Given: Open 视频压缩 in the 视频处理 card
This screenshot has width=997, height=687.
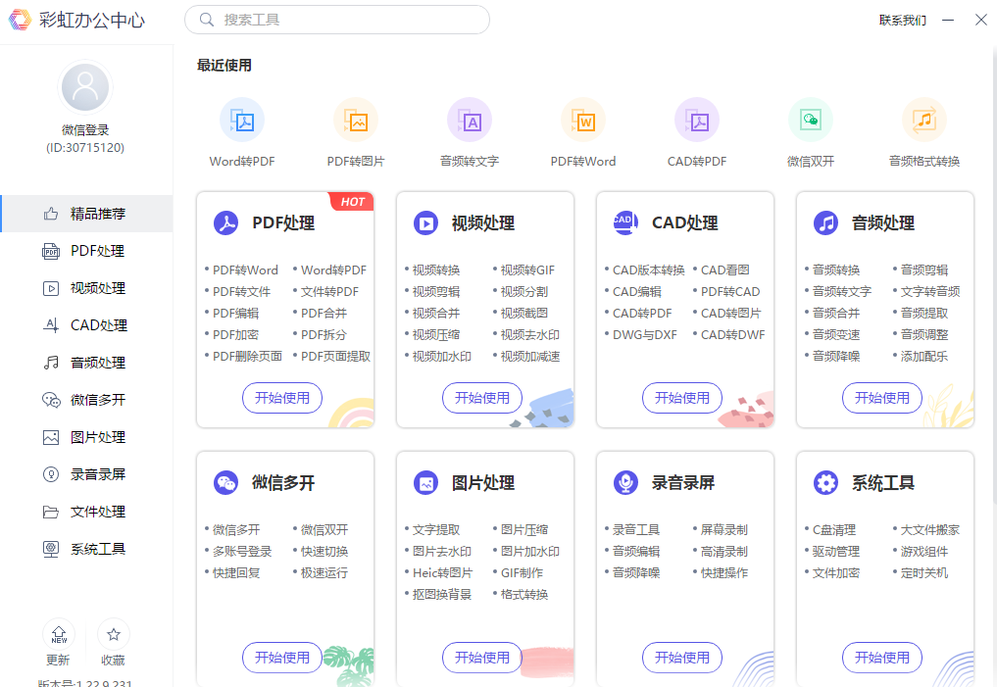Looking at the screenshot, I should coord(435,335).
